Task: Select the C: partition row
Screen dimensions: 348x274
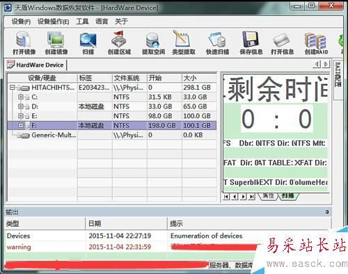Action: point(112,97)
